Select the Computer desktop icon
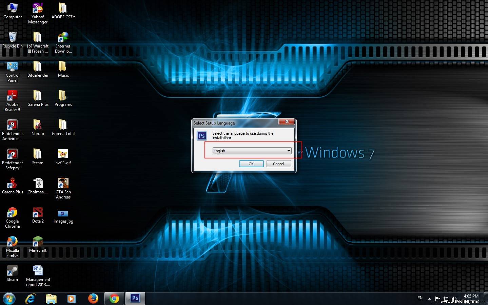The height and width of the screenshot is (305, 488). click(13, 11)
